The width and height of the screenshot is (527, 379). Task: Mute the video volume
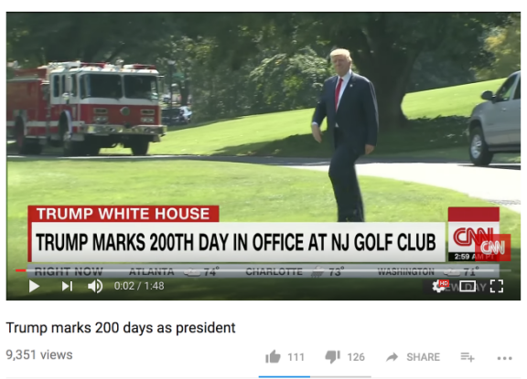pos(95,286)
